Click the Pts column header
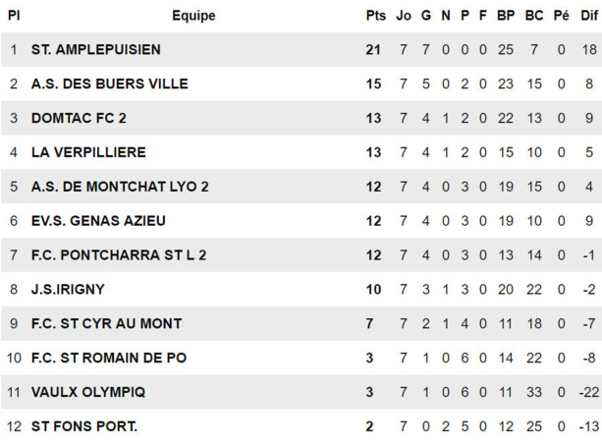Image resolution: width=602 pixels, height=448 pixels. coord(375,16)
